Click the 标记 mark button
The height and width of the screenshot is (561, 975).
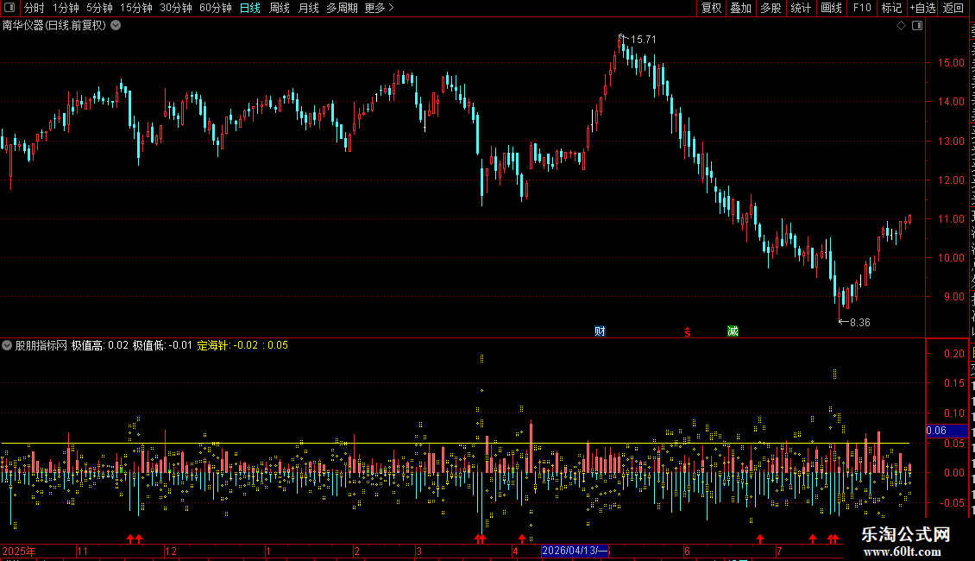click(891, 8)
